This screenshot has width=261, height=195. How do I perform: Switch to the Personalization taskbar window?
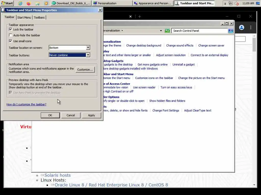[x=112, y=3]
